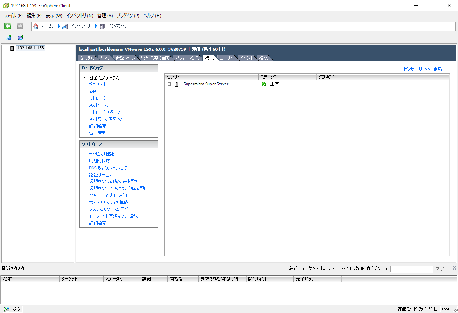
Task: Open the 編集 menu
Action: (x=34, y=16)
